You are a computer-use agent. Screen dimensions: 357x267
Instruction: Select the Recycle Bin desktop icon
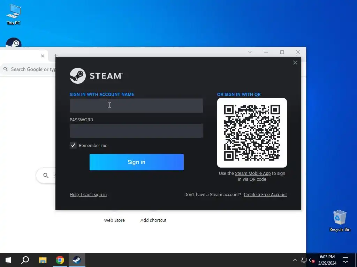340,221
